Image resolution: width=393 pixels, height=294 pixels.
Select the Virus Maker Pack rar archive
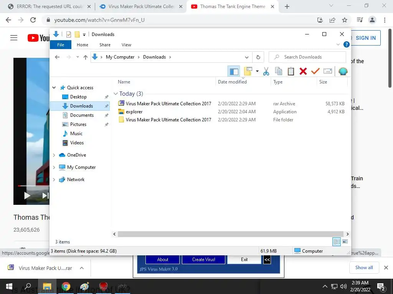[168, 103]
